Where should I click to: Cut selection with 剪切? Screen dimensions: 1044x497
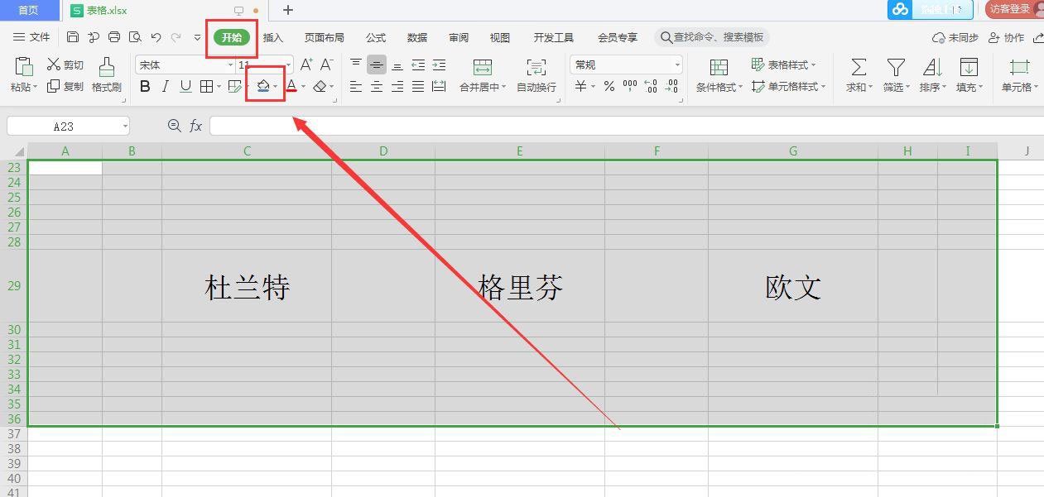65,65
